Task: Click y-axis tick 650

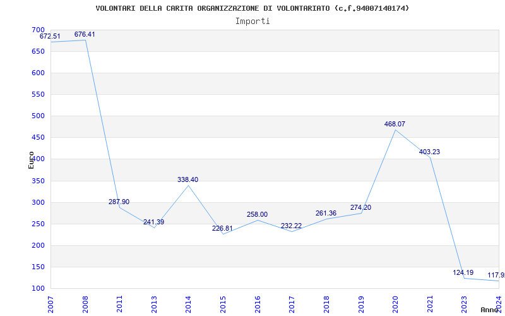Action: pyautogui.click(x=38, y=51)
